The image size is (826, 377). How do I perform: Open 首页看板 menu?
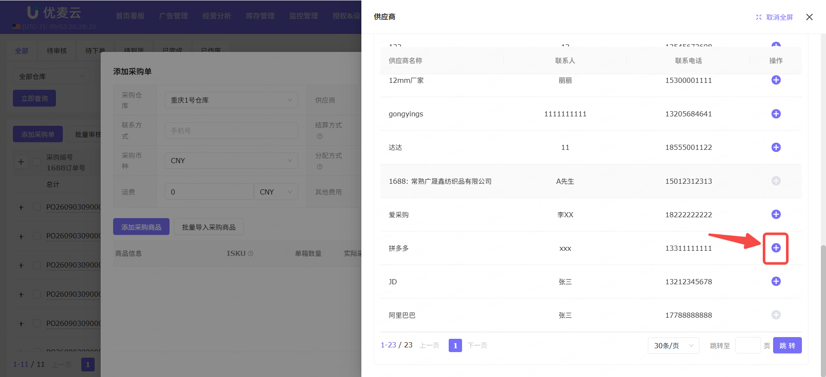click(x=130, y=16)
